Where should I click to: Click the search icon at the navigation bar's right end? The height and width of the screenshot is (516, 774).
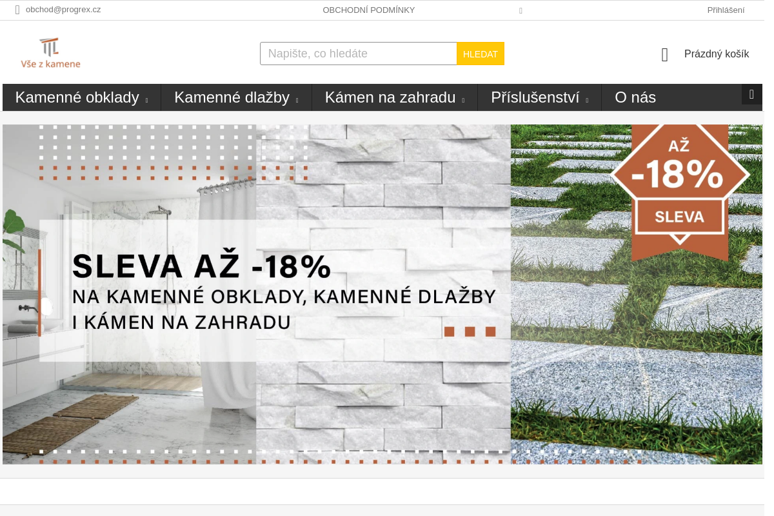pos(751,94)
